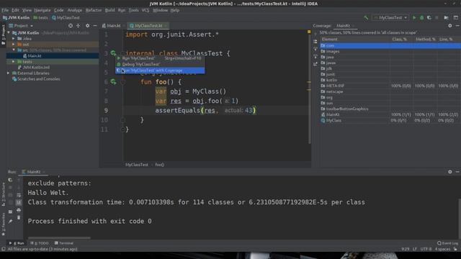This screenshot has width=461, height=259.
Task: Clear the Run console with the trash icon
Action: (19, 217)
